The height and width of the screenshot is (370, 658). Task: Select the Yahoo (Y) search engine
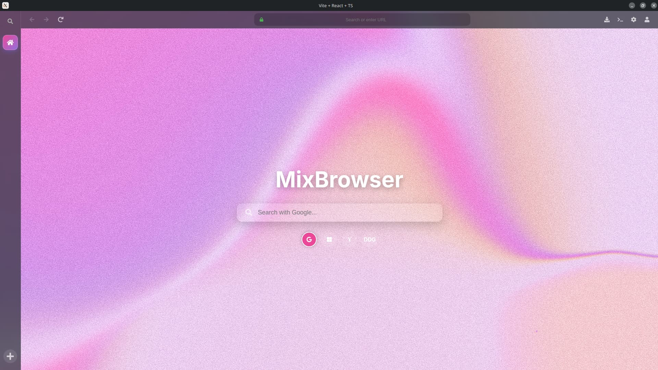(x=350, y=239)
